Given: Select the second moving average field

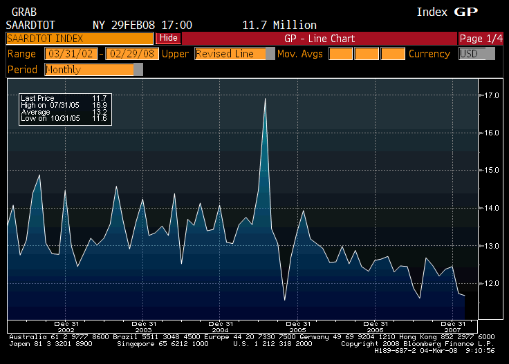Looking at the screenshot, I should pos(367,54).
